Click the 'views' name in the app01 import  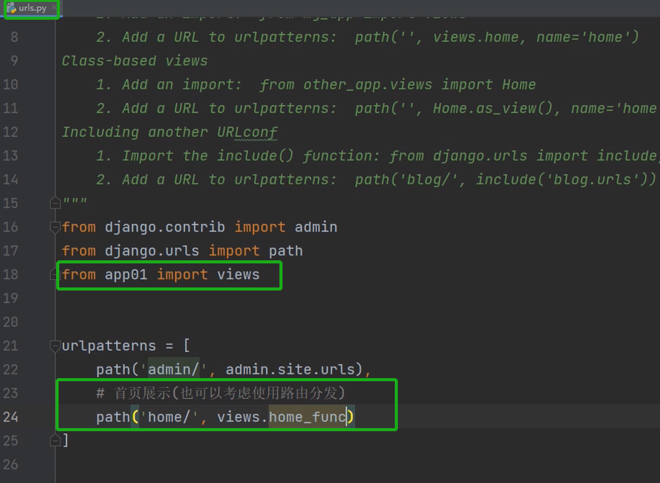pos(238,275)
